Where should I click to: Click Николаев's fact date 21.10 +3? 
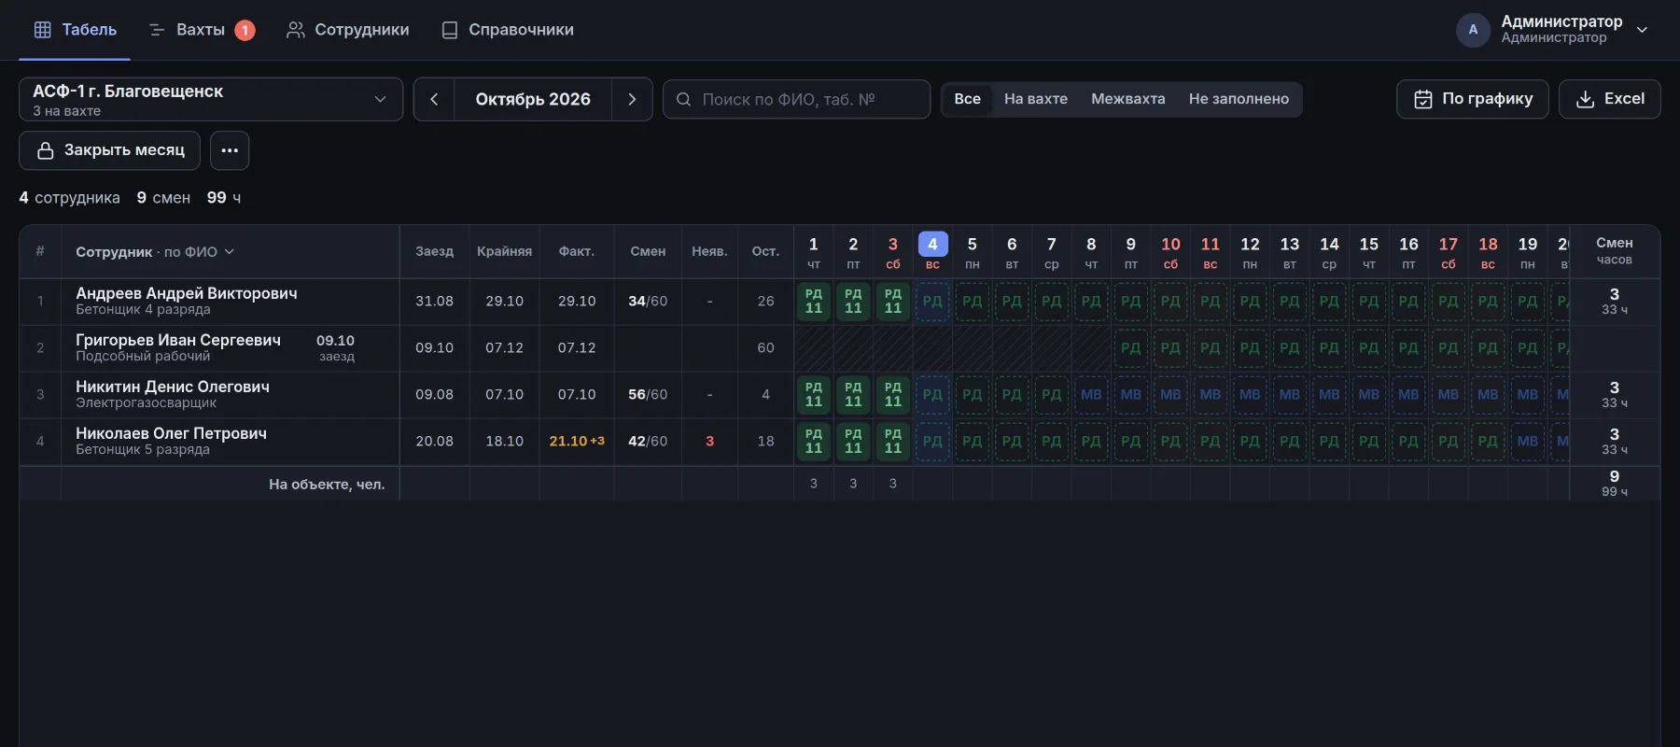tap(577, 442)
